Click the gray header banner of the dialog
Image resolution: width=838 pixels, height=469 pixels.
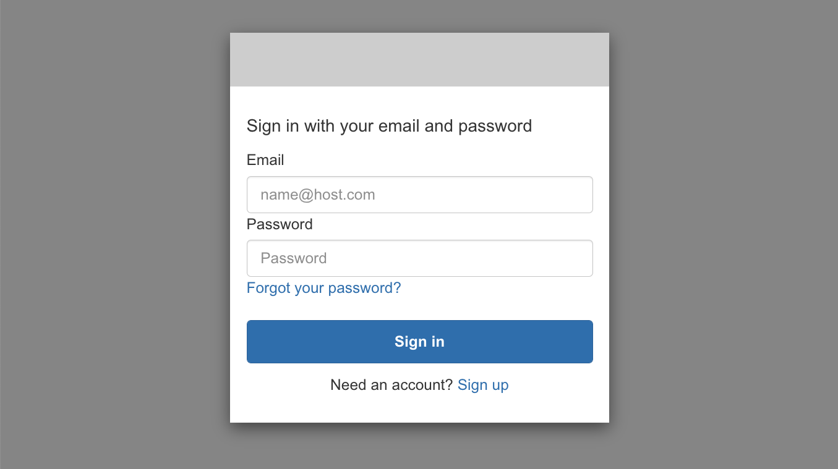click(419, 59)
